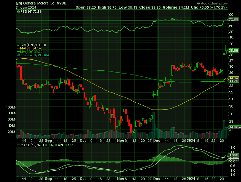
Task: Click the Low 38.13 value in header
Action: pyautogui.click(x=128, y=7)
